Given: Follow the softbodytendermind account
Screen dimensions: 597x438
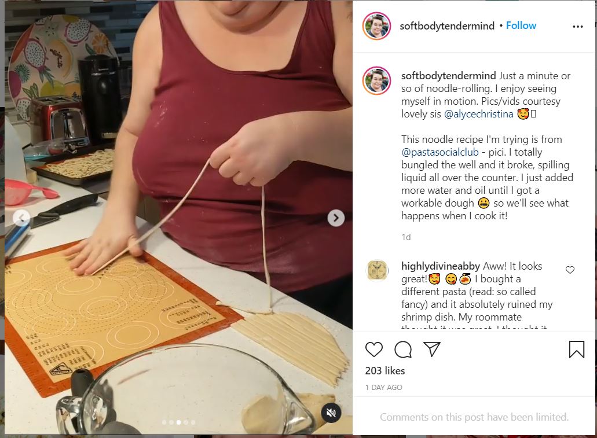Looking at the screenshot, I should 521,25.
